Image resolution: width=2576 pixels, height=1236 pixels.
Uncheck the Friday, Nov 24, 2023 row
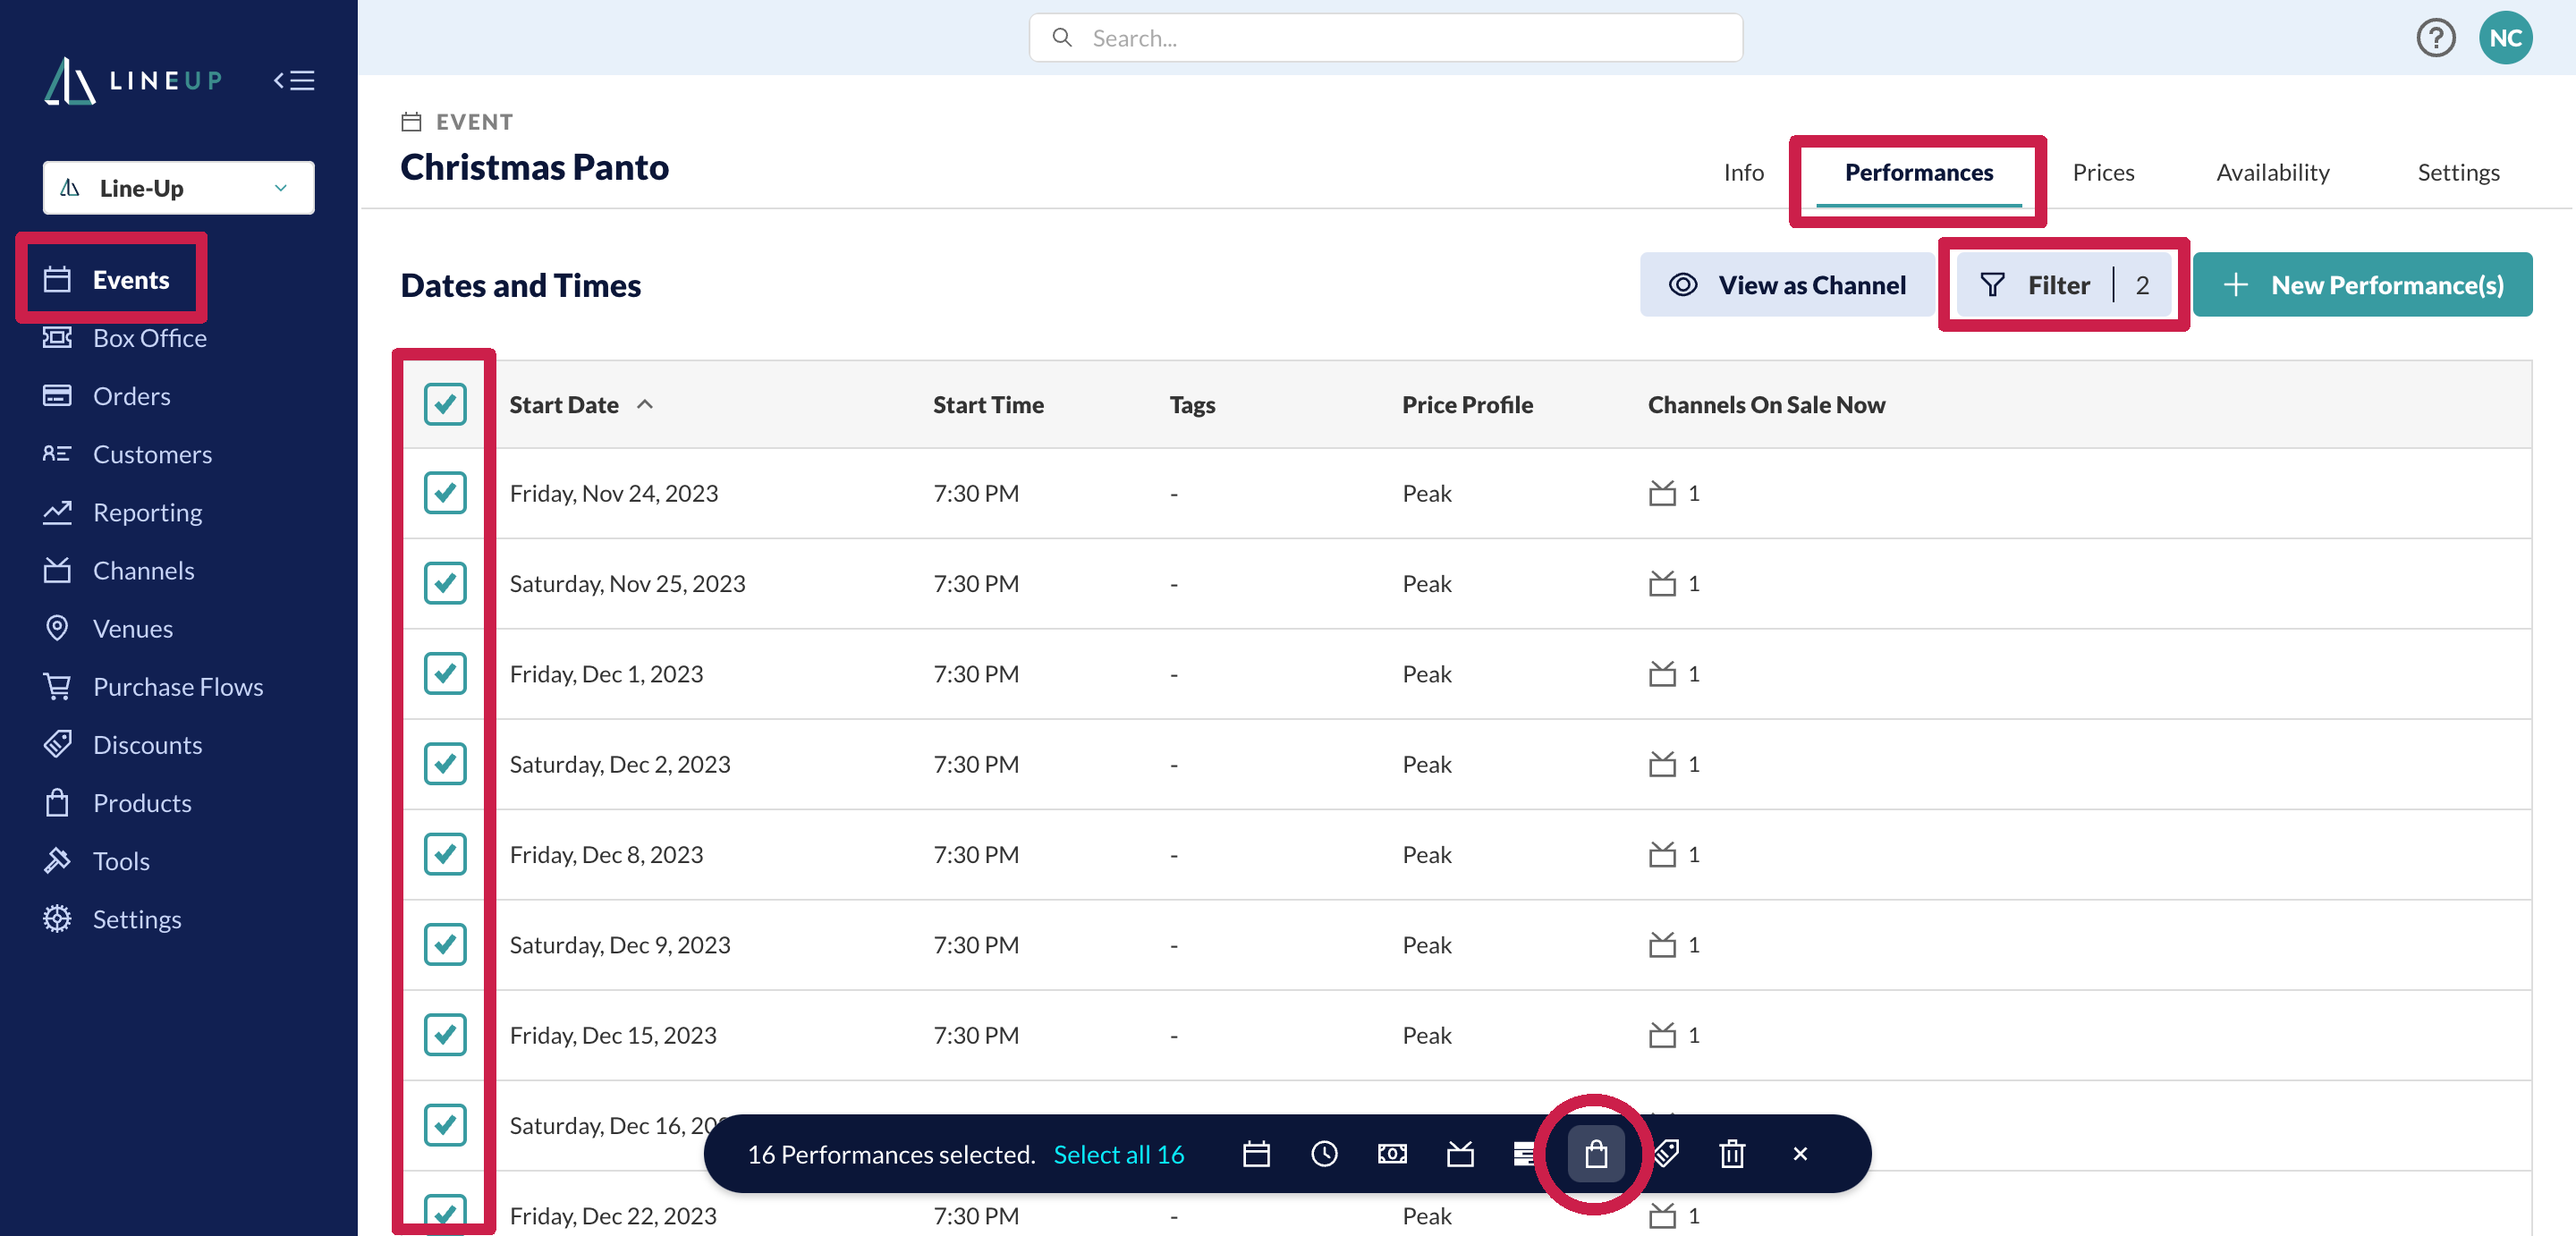(445, 493)
